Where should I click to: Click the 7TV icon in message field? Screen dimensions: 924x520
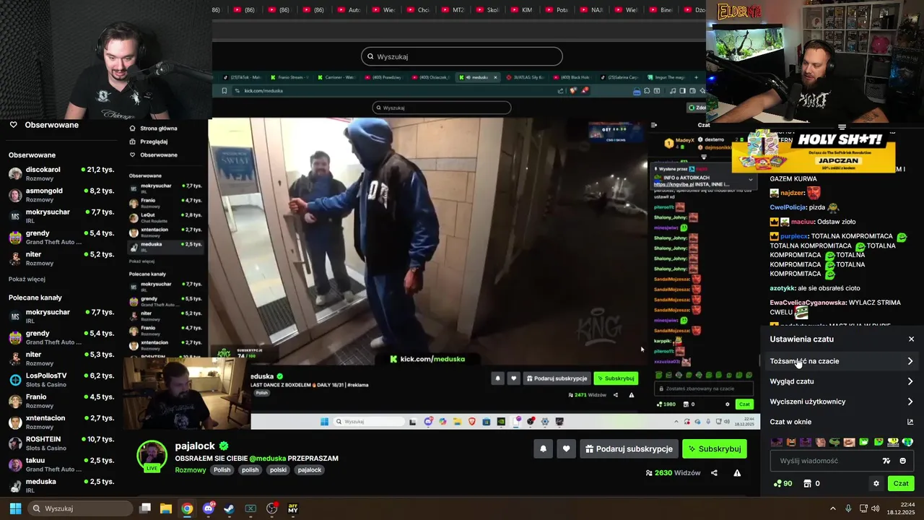coord(887,461)
